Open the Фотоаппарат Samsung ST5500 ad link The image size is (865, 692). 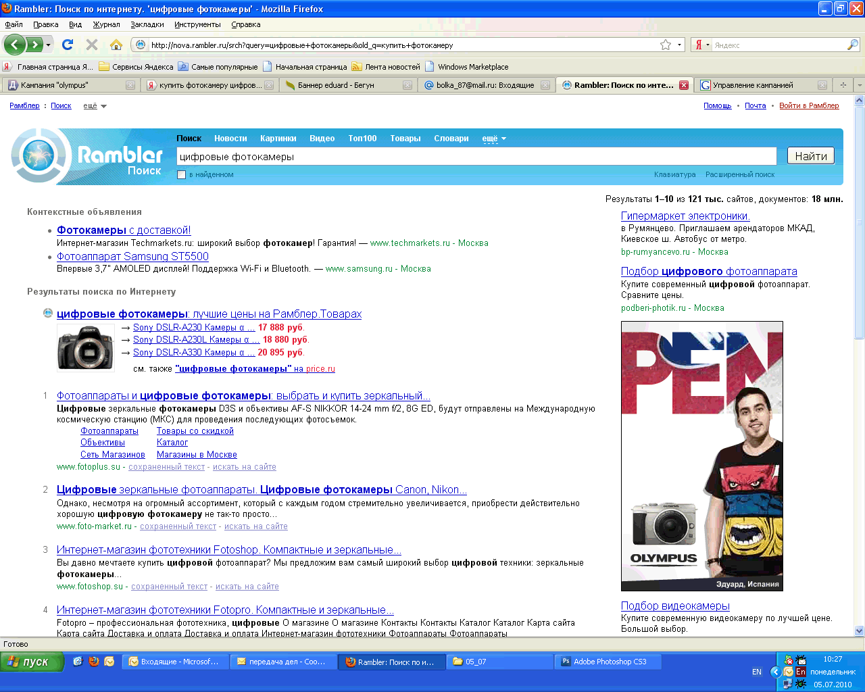coord(132,257)
